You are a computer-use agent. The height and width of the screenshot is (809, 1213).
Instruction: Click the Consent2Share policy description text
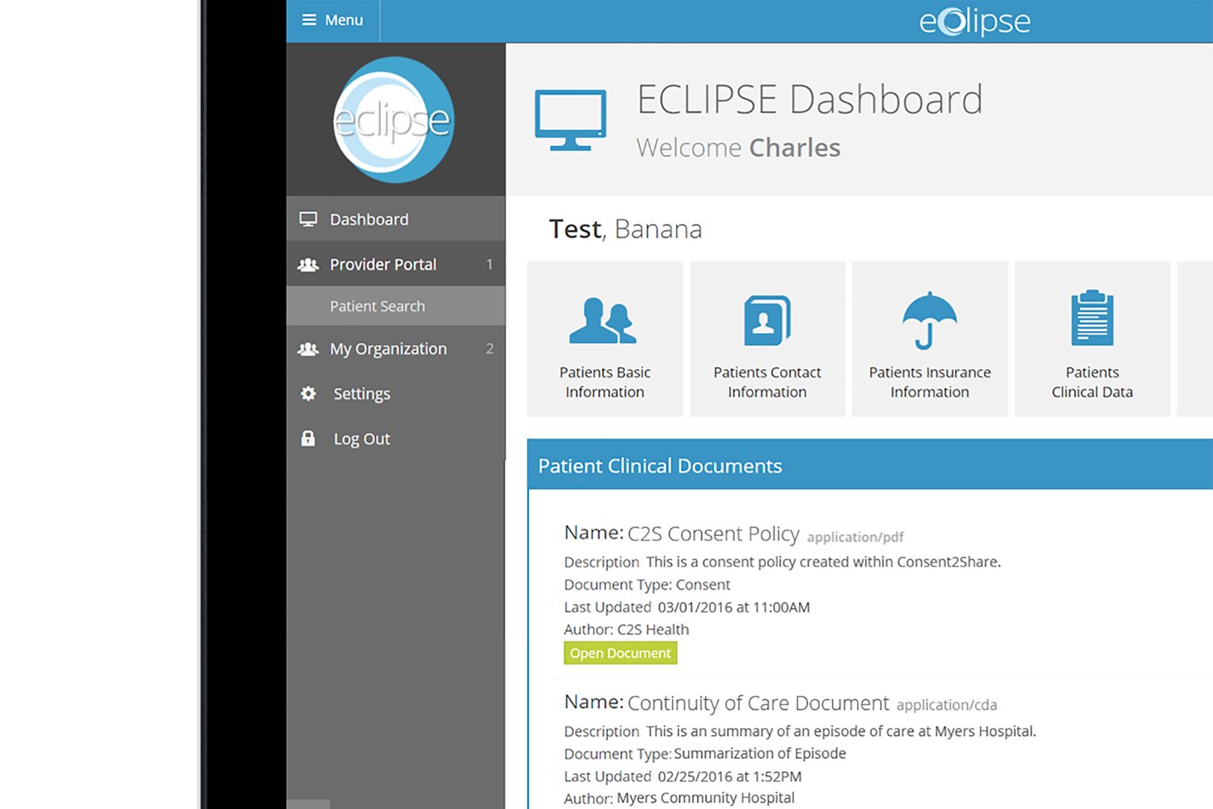(x=823, y=561)
